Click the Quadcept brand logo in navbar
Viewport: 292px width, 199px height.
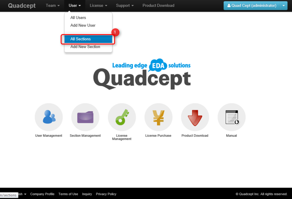22,5
